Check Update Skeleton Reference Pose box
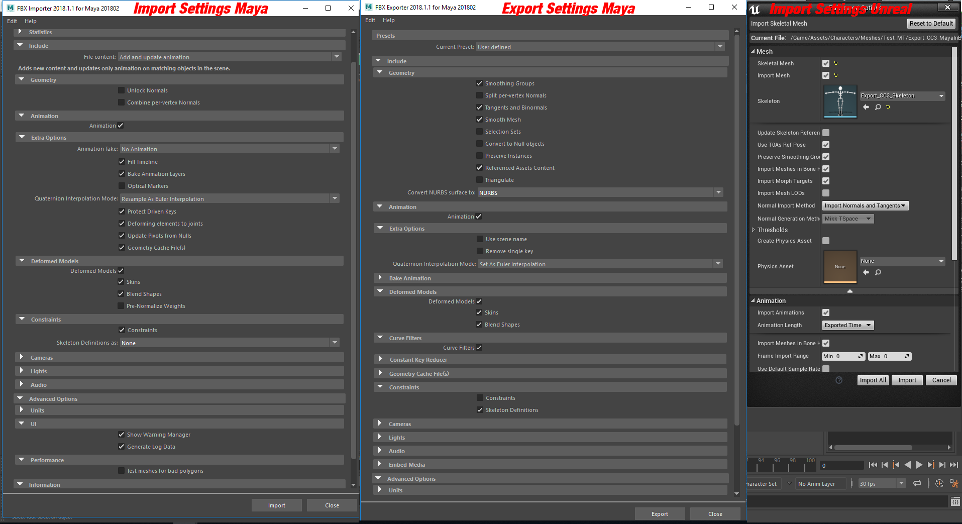Image resolution: width=962 pixels, height=524 pixels. (826, 133)
